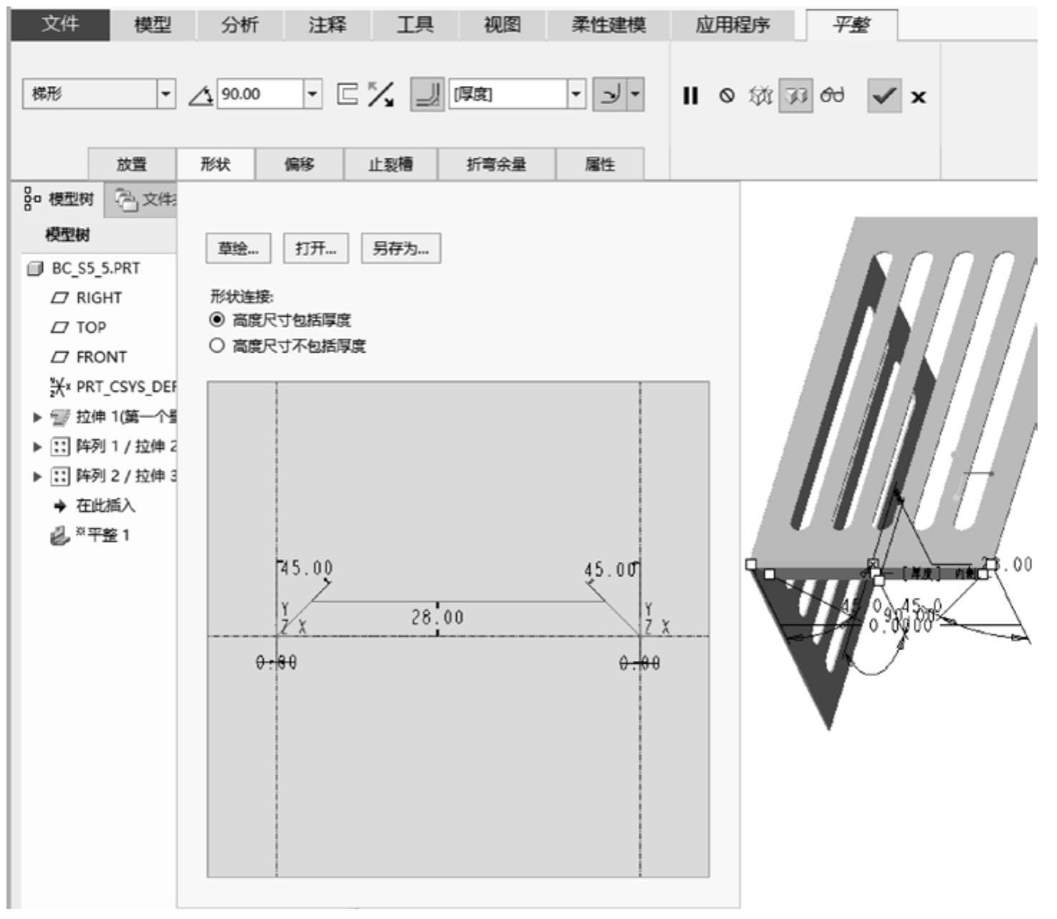This screenshot has height=919, width=1057.
Task: Click the 在此插入 insert-here arrow
Action: click(x=60, y=506)
